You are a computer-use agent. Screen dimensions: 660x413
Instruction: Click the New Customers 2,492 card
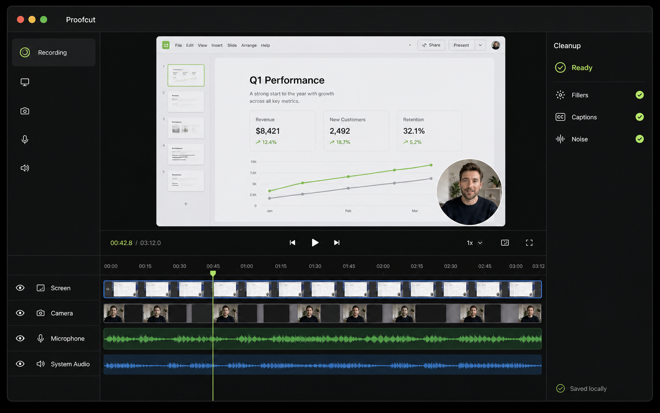(356, 131)
